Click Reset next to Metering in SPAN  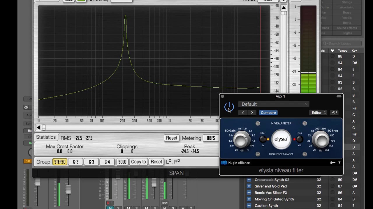pyautogui.click(x=172, y=138)
